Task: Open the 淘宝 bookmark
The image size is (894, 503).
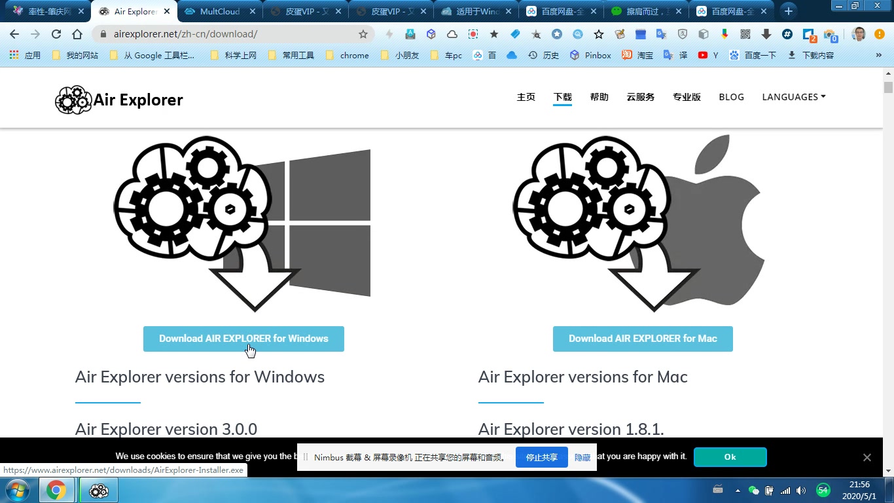Action: [x=637, y=56]
